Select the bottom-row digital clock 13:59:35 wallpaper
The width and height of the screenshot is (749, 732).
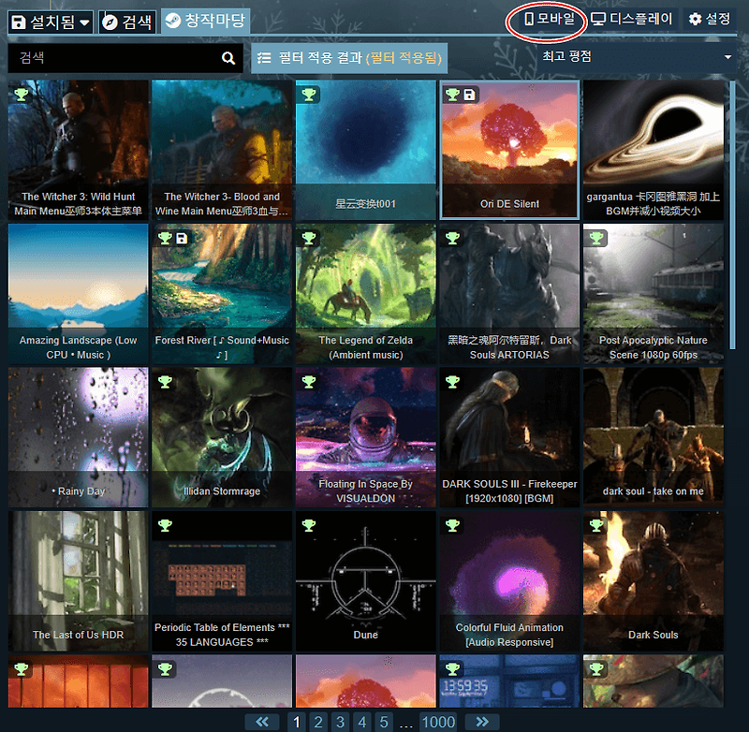pos(509,681)
